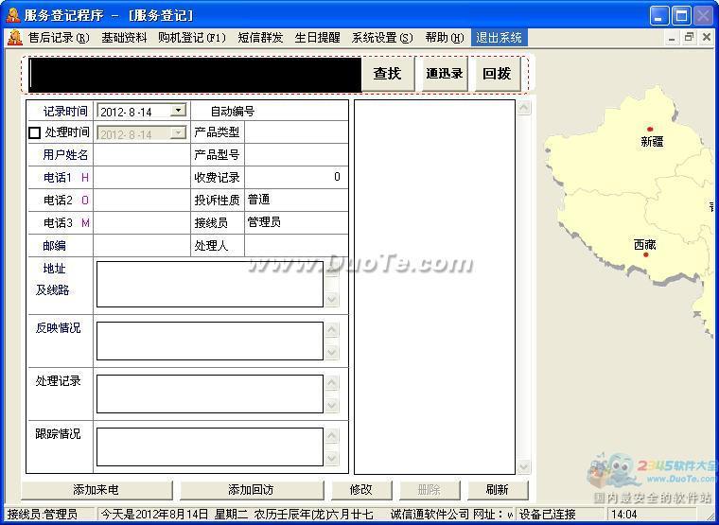This screenshot has height=525, width=719.
Task: Select the 西藏 red dot on the map
Action: [646, 254]
